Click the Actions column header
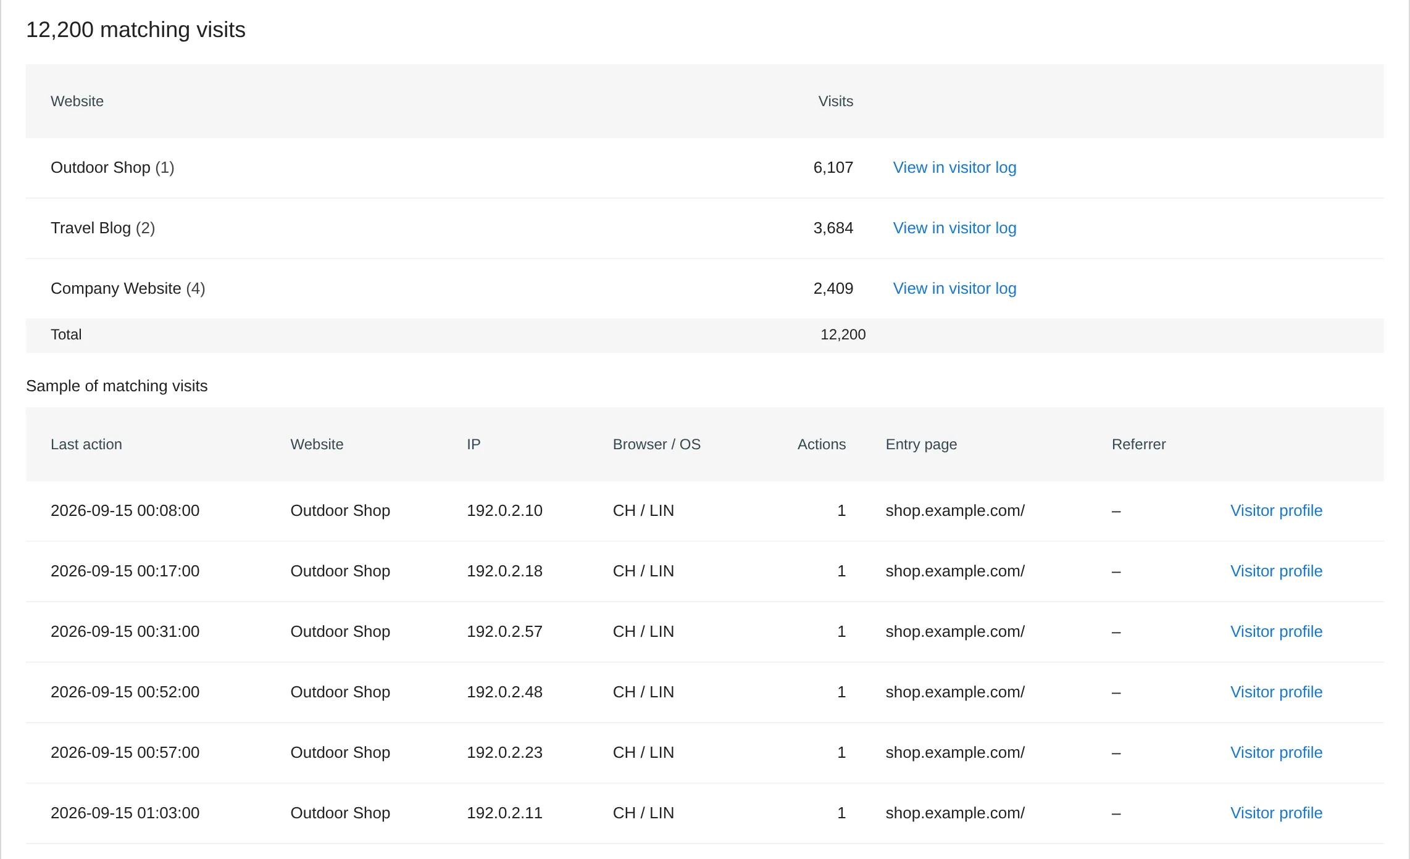The height and width of the screenshot is (859, 1410). (x=821, y=444)
